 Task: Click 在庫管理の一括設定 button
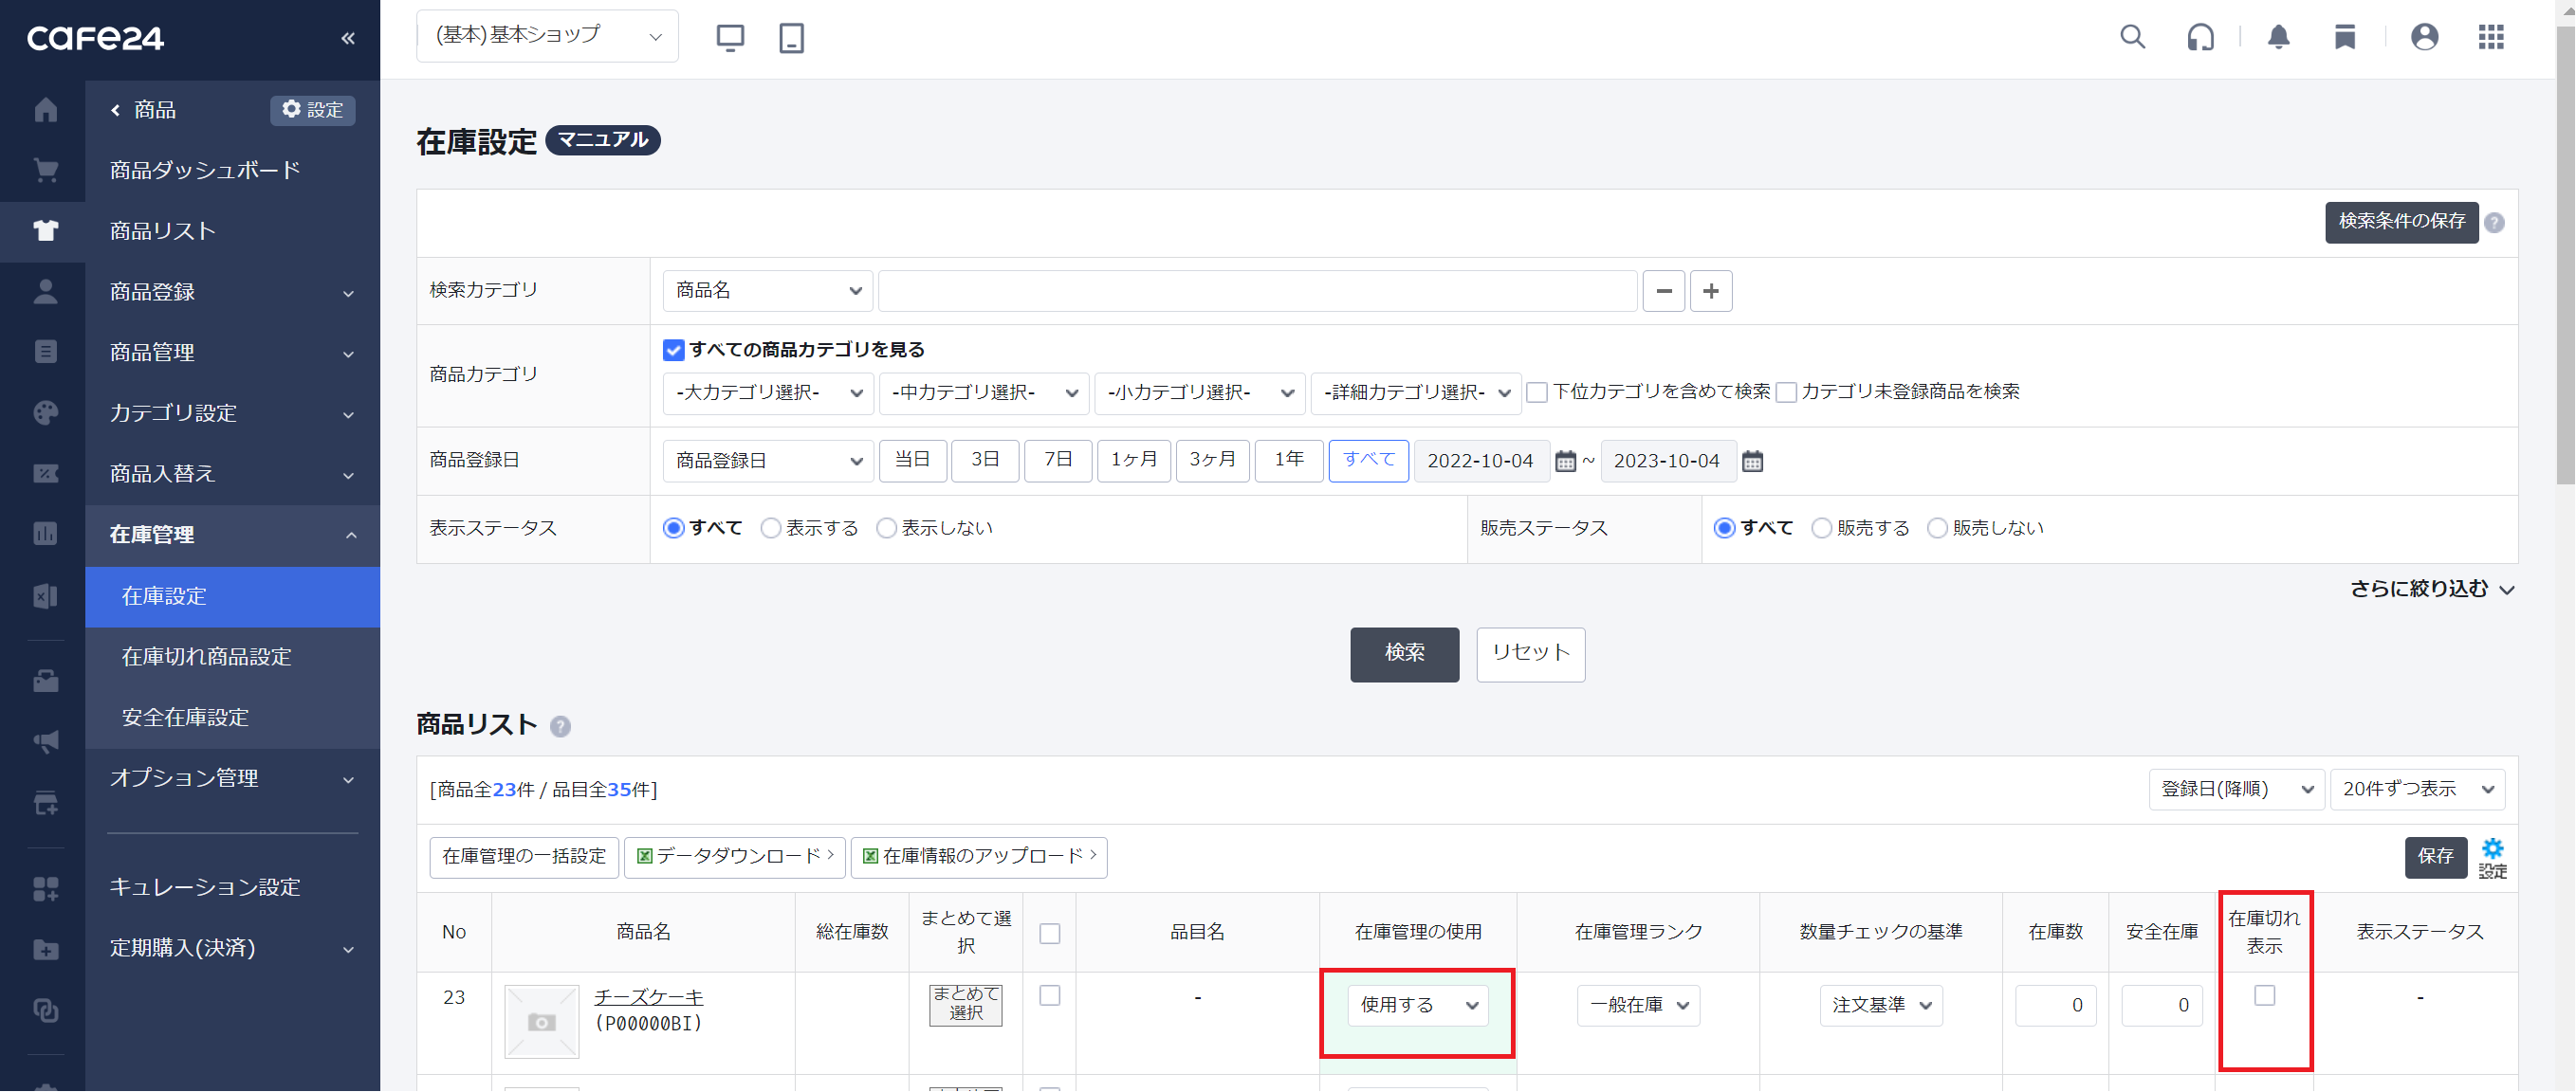(524, 857)
